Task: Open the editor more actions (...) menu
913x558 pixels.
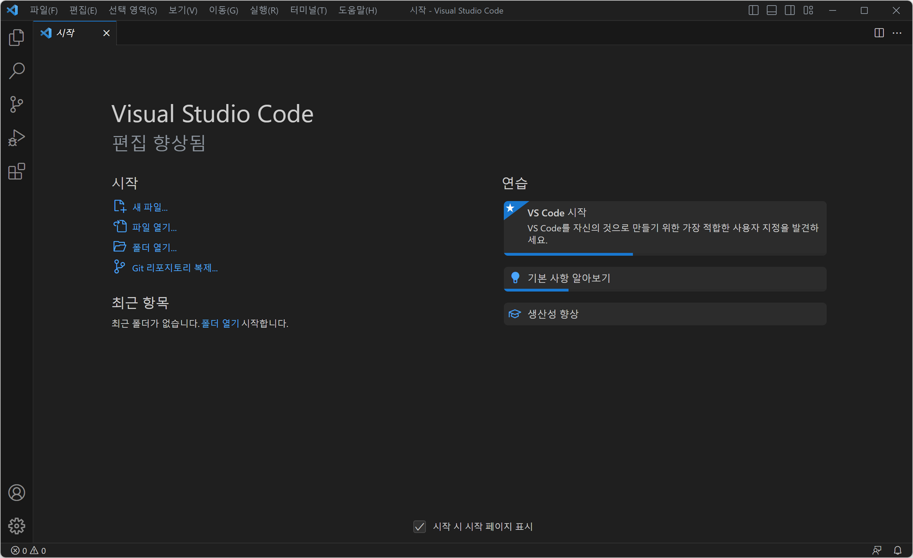Action: (897, 33)
